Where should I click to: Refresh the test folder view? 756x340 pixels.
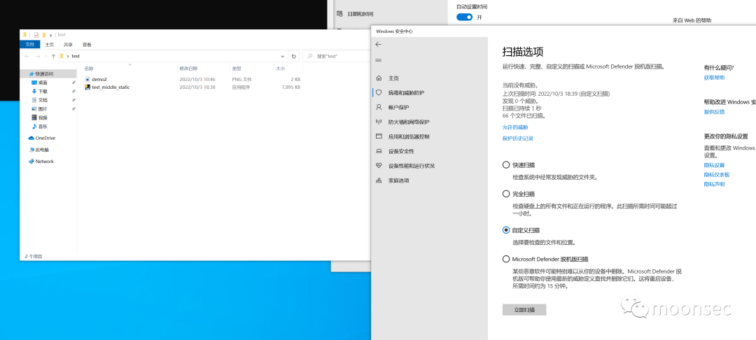(x=293, y=57)
